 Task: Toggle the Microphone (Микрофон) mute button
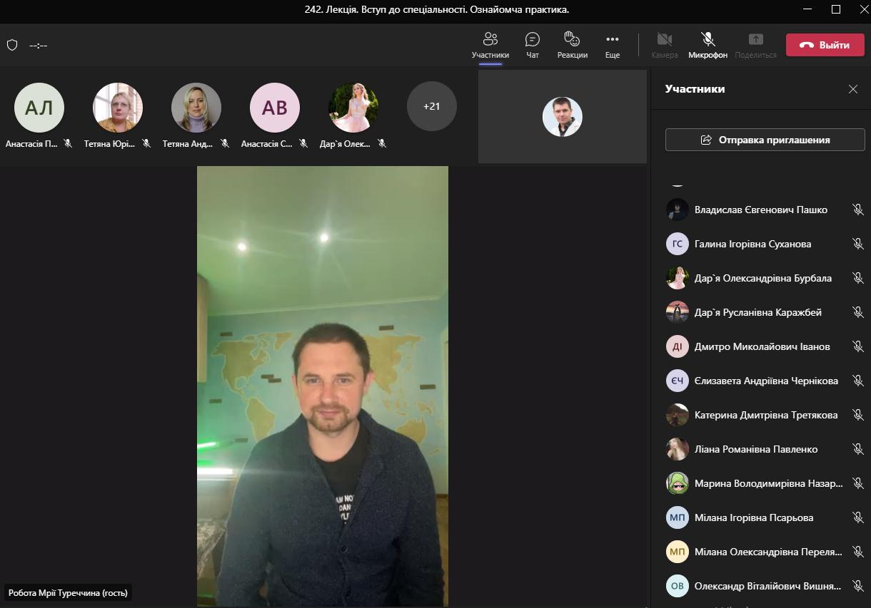708,40
